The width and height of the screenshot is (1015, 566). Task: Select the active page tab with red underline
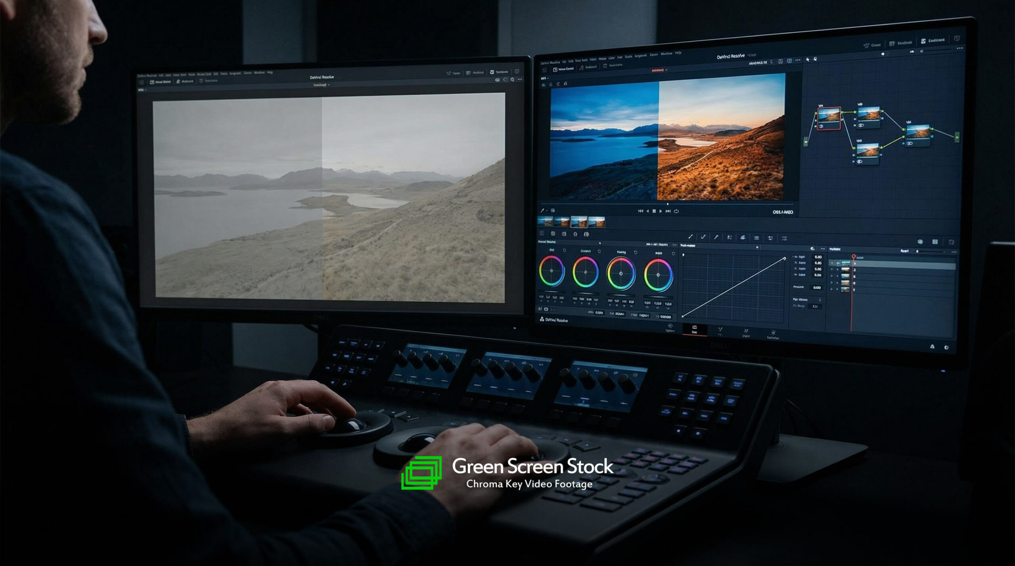pyautogui.click(x=694, y=330)
